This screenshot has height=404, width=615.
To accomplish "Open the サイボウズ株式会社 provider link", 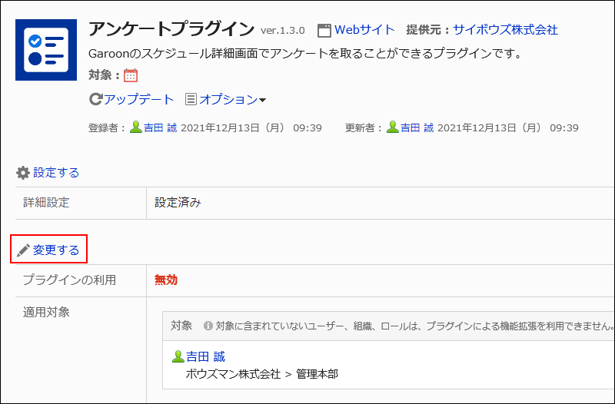I will point(505,30).
